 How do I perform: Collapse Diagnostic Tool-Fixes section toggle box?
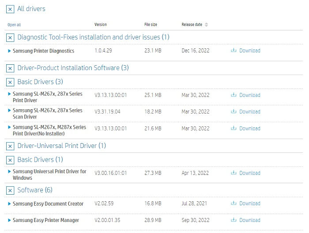point(10,37)
